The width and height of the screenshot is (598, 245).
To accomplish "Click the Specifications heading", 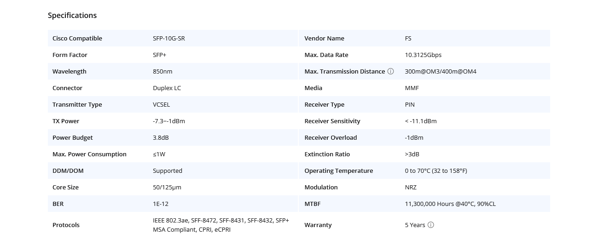I will click(72, 15).
